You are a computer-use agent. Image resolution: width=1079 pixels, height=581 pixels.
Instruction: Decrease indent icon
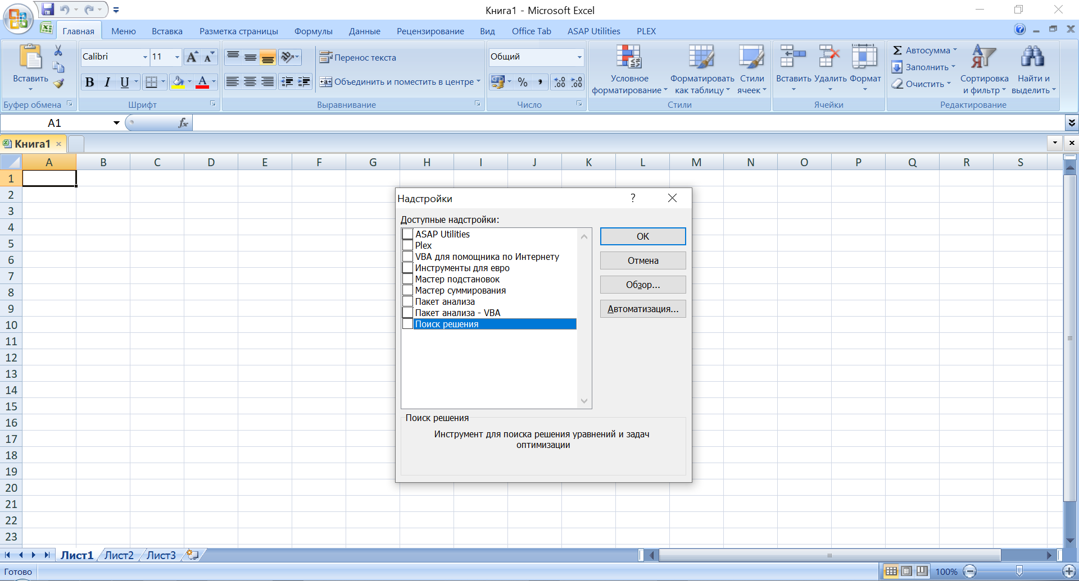click(287, 82)
